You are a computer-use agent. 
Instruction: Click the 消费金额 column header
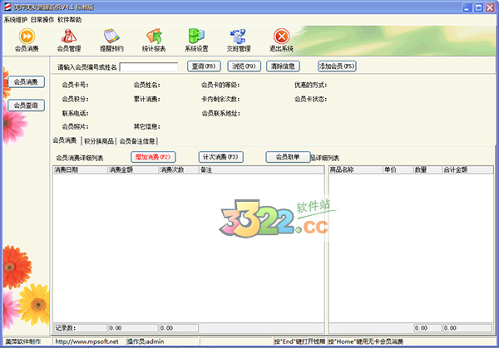(133, 169)
